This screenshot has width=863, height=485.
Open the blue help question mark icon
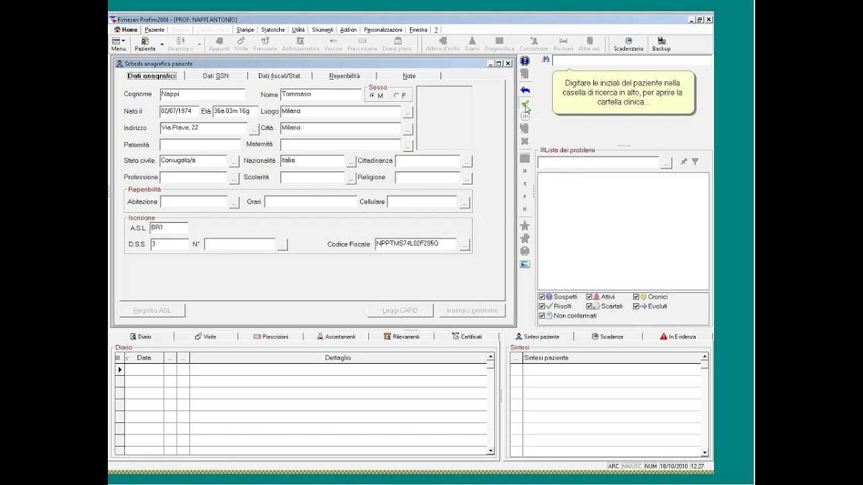525,61
